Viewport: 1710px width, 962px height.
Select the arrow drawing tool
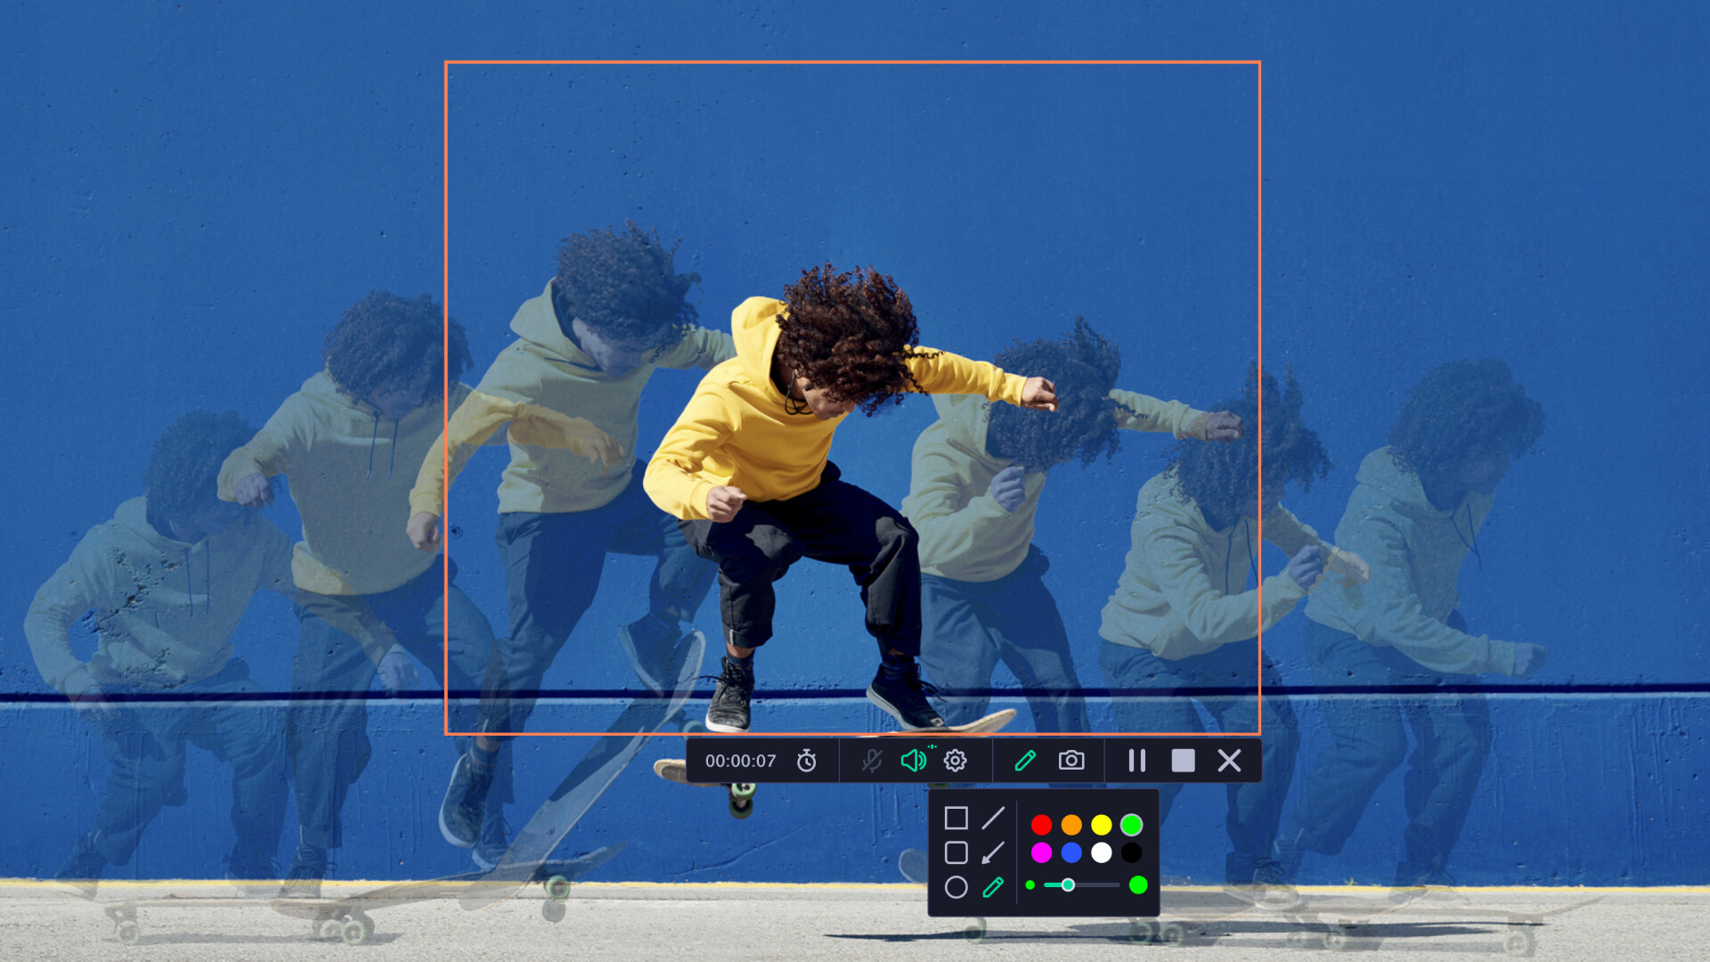click(x=993, y=852)
